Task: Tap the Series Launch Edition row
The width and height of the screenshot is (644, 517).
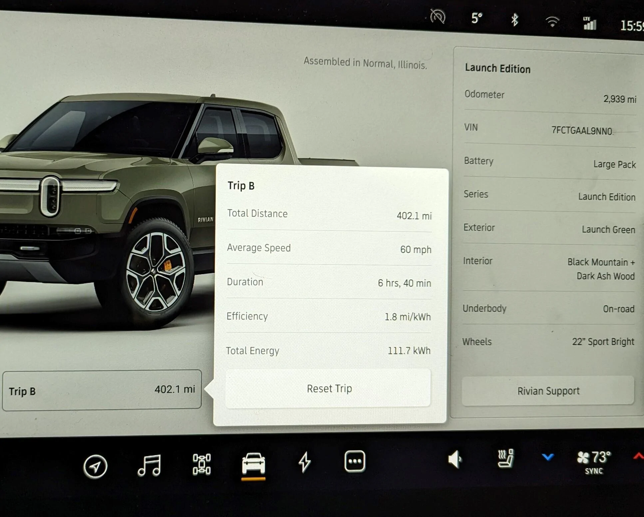Action: point(549,195)
